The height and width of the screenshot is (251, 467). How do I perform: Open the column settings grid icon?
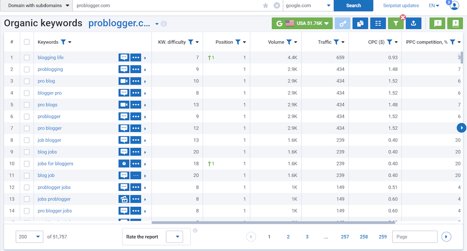pyautogui.click(x=378, y=23)
